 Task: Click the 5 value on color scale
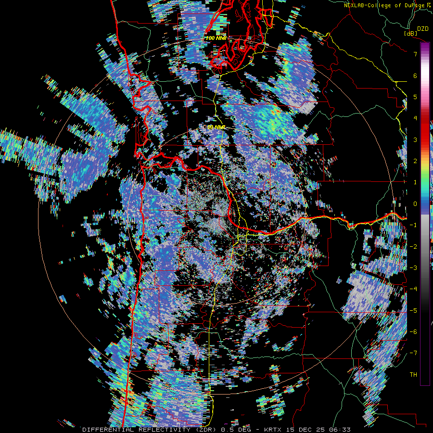(415, 97)
